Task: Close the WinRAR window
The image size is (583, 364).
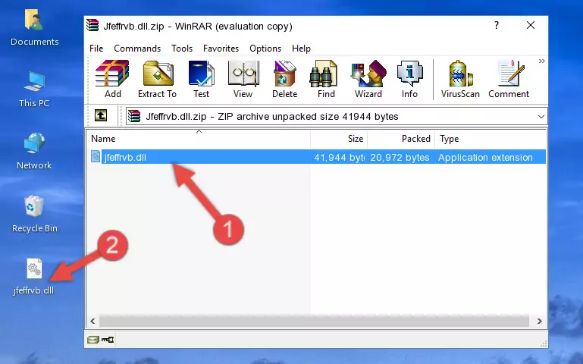Action: click(x=531, y=25)
